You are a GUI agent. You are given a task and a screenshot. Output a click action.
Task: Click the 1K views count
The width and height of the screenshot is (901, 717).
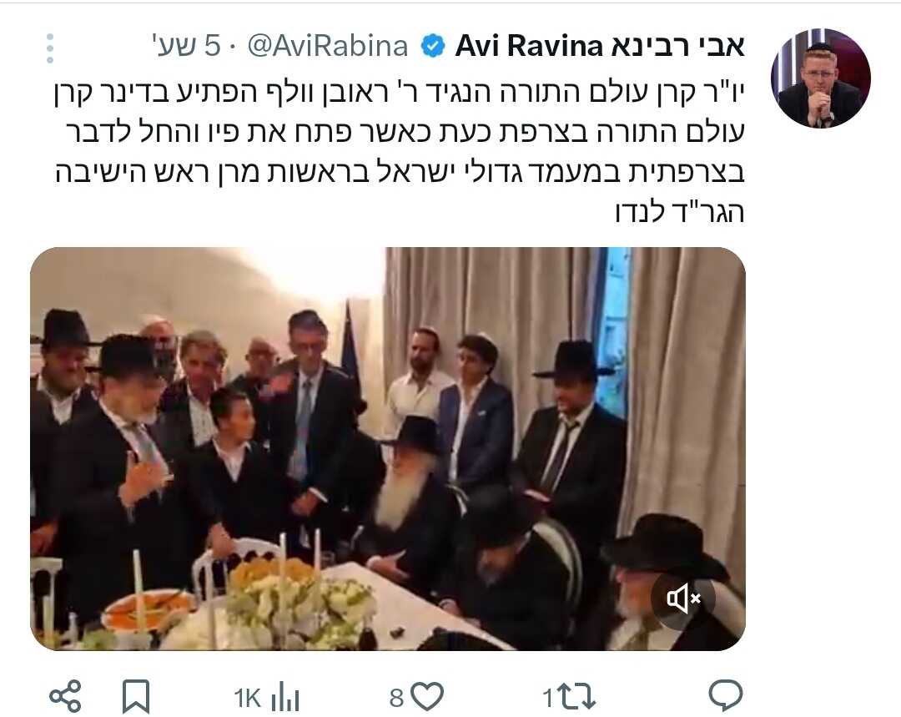[x=247, y=698]
